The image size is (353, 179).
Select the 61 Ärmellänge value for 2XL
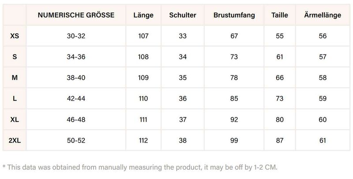323,140
